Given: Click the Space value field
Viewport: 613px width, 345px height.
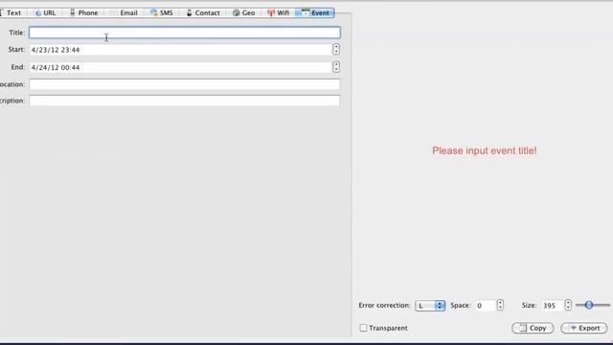Looking at the screenshot, I should (x=485, y=306).
